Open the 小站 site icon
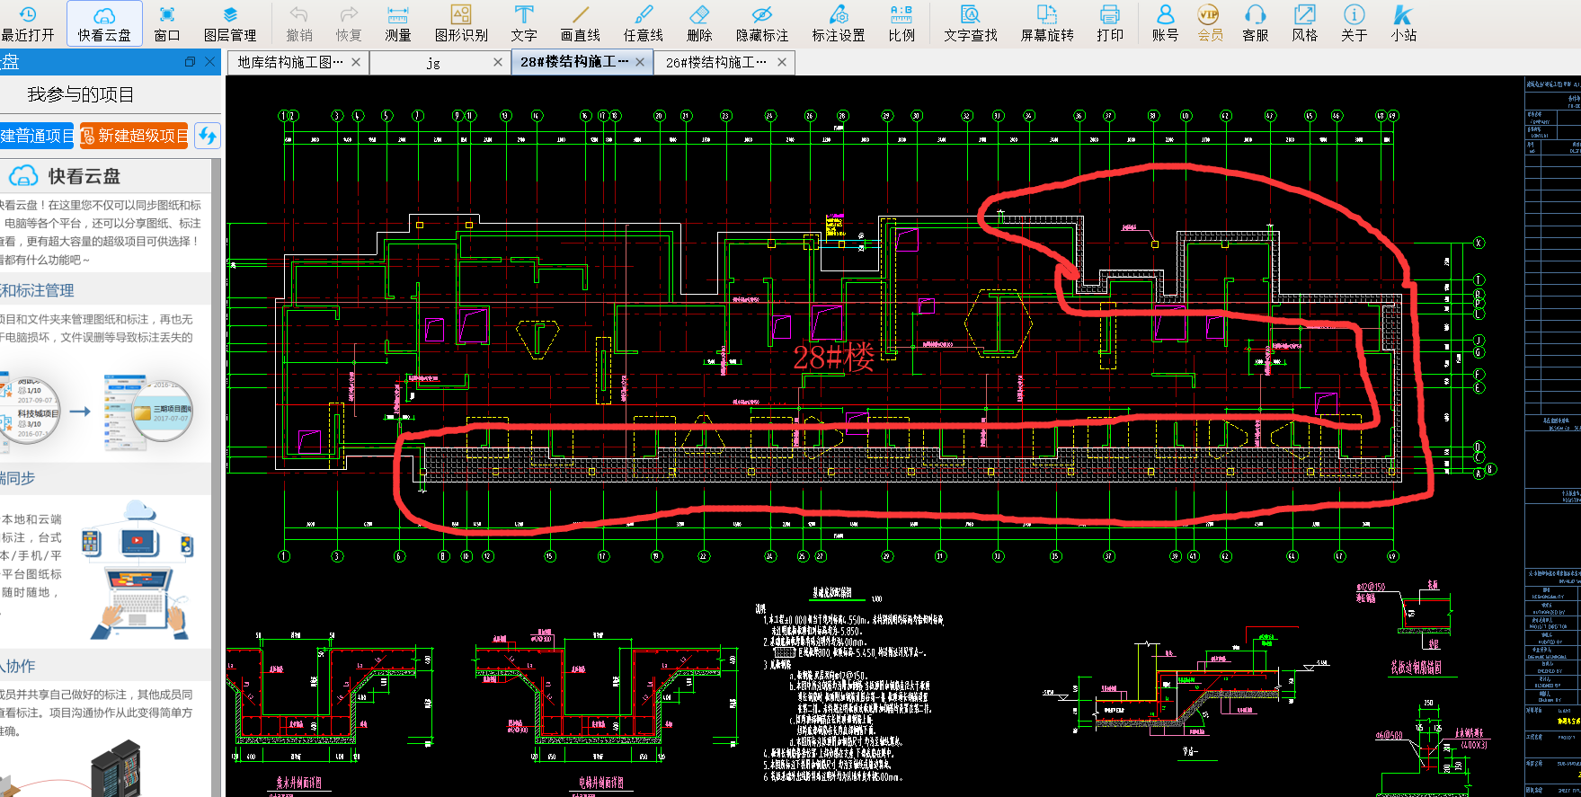 click(1404, 23)
